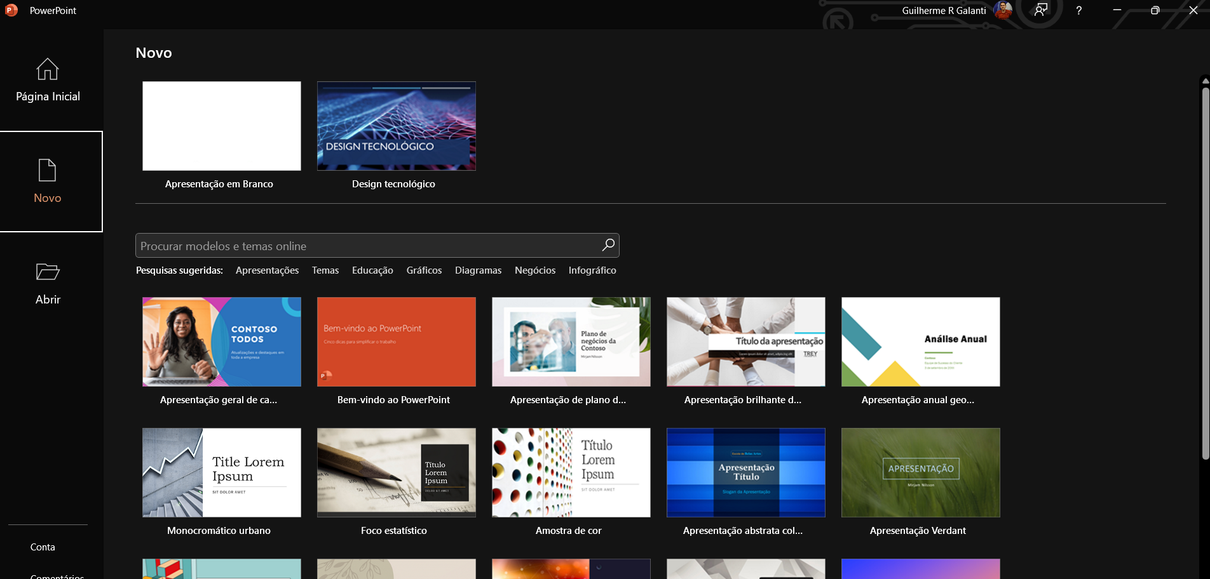Open Apresentação geral de ca... Contoso template
Viewport: 1210px width, 579px height.
tap(222, 342)
